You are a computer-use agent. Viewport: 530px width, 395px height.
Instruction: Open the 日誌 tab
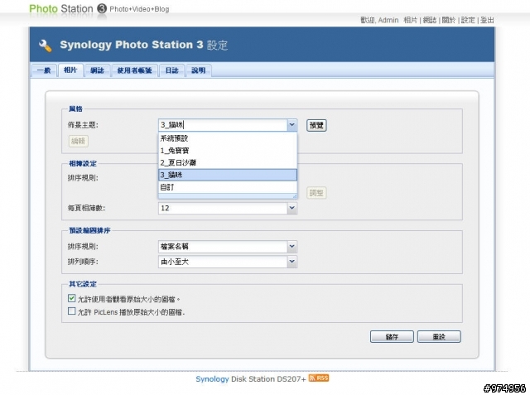(x=171, y=70)
